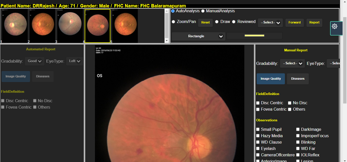Click the Manual Report heading

tap(296, 50)
